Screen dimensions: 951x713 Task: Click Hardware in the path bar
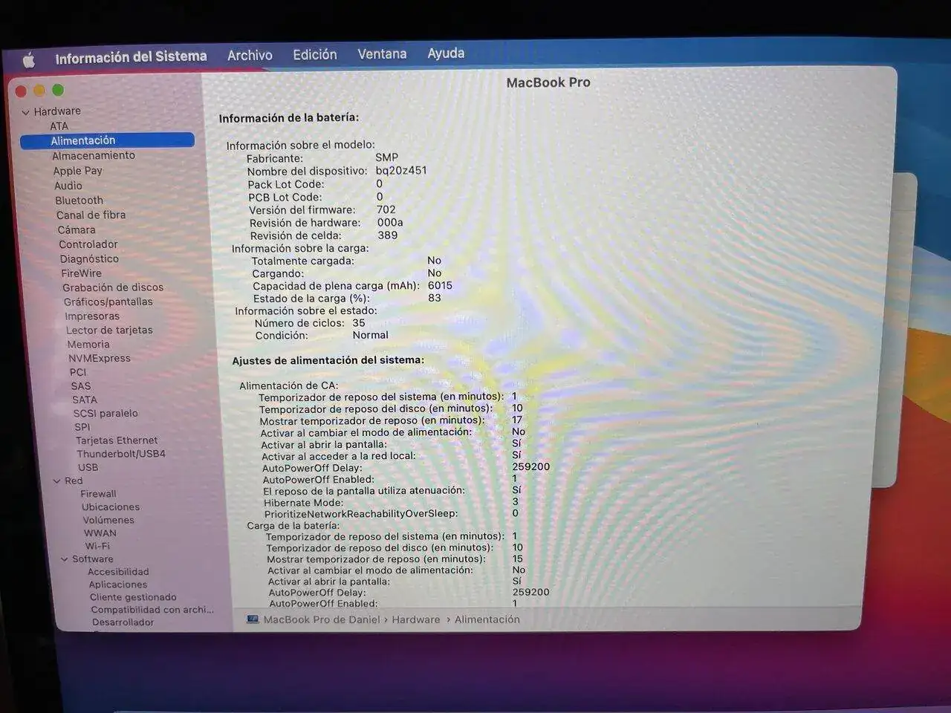tap(415, 619)
